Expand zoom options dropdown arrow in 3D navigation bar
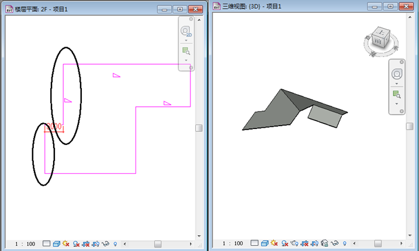Viewport: 419px width, 251px height. pos(397,103)
